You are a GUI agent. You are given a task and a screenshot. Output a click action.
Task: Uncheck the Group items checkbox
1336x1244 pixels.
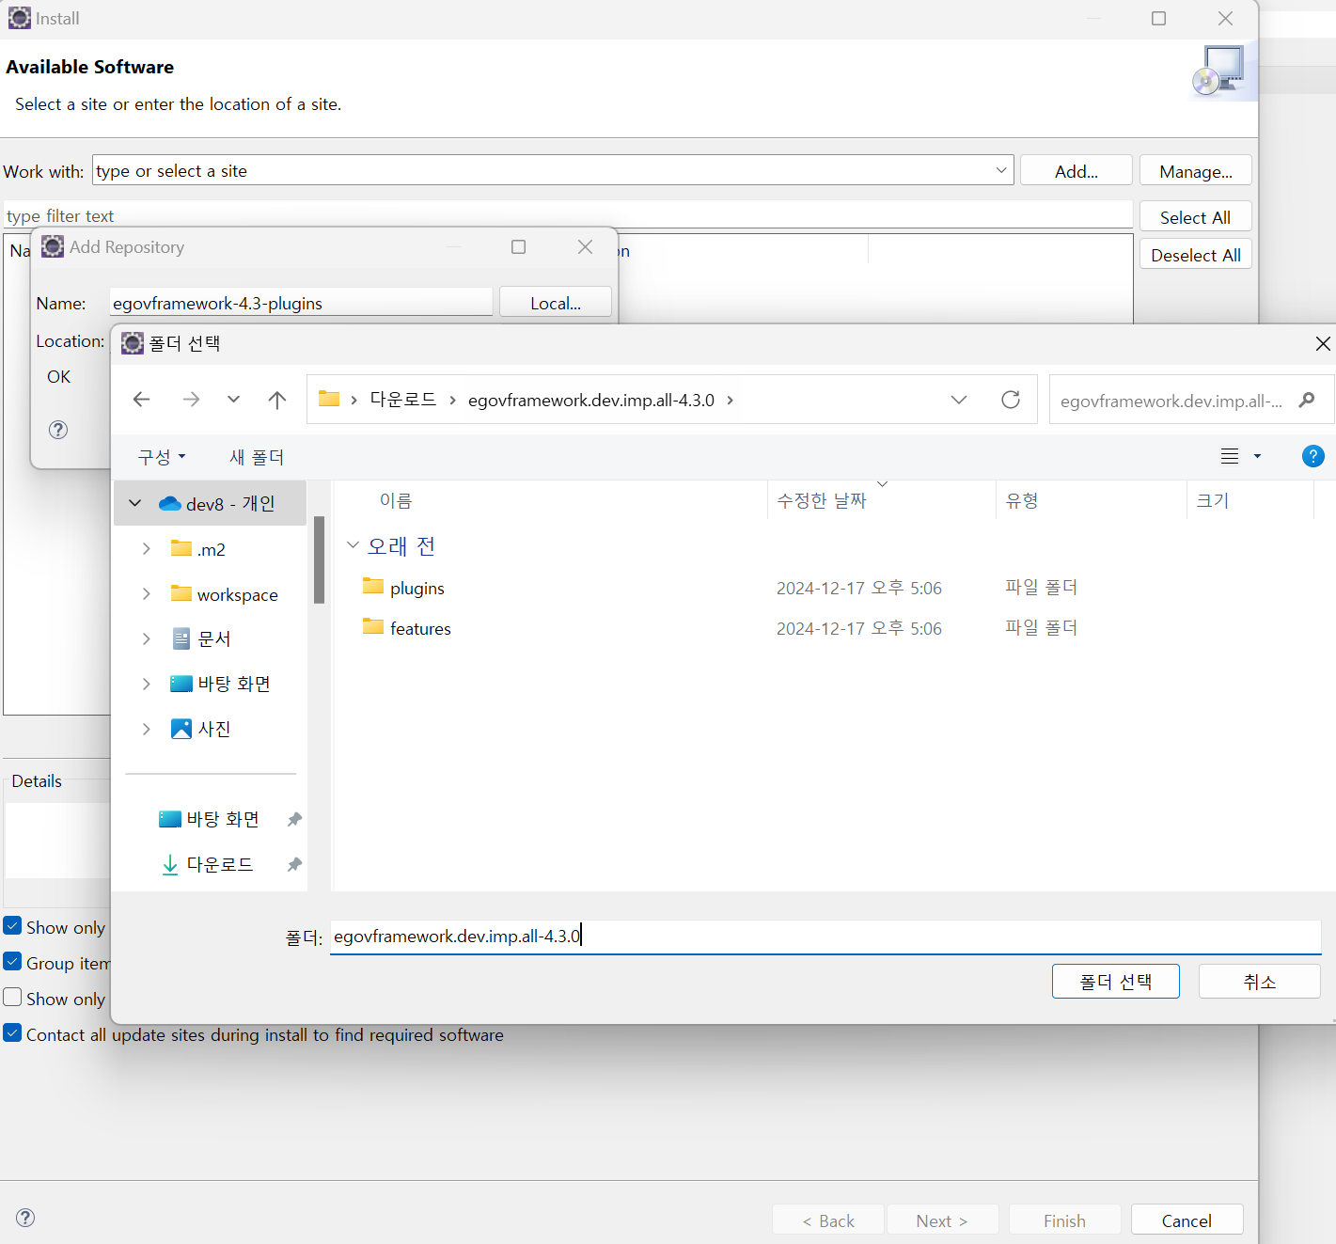point(13,962)
